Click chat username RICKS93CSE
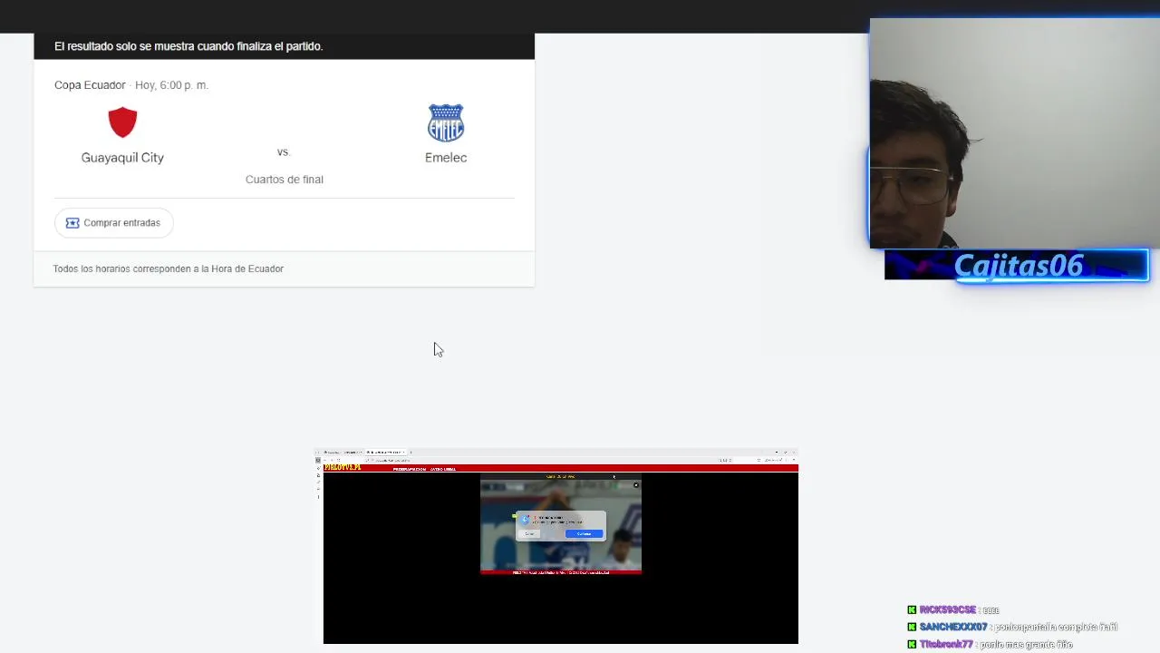1160x653 pixels. pos(948,610)
